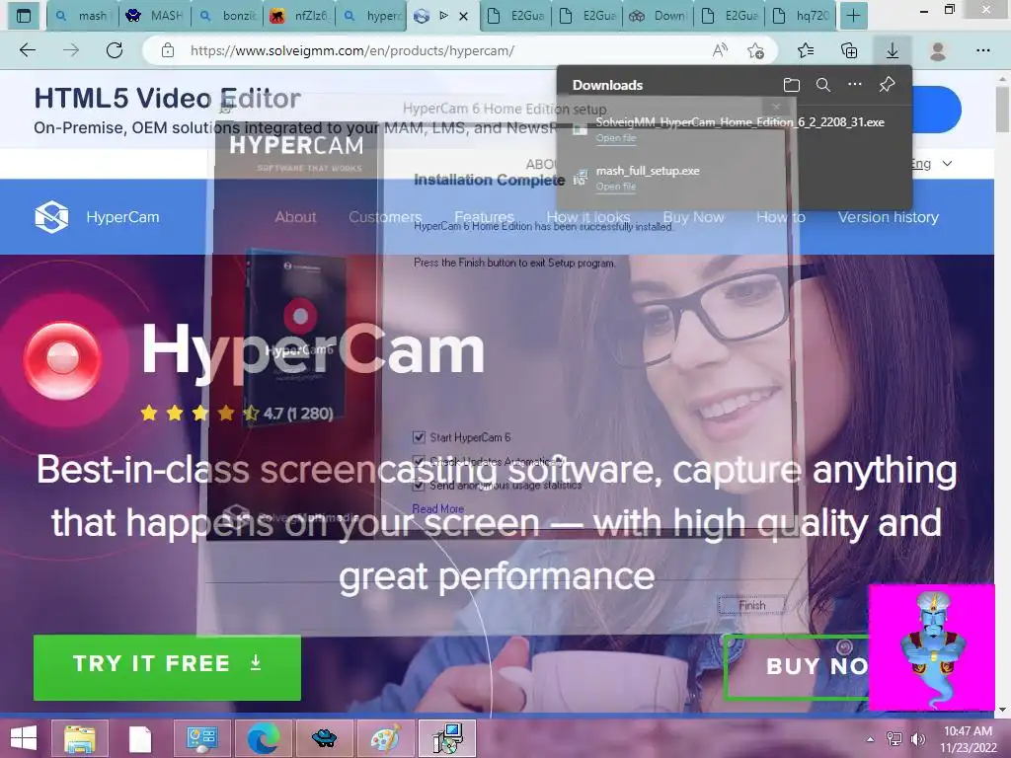Screen dimensions: 1011x758
Task: Expand the Eng language dropdown
Action: click(931, 164)
